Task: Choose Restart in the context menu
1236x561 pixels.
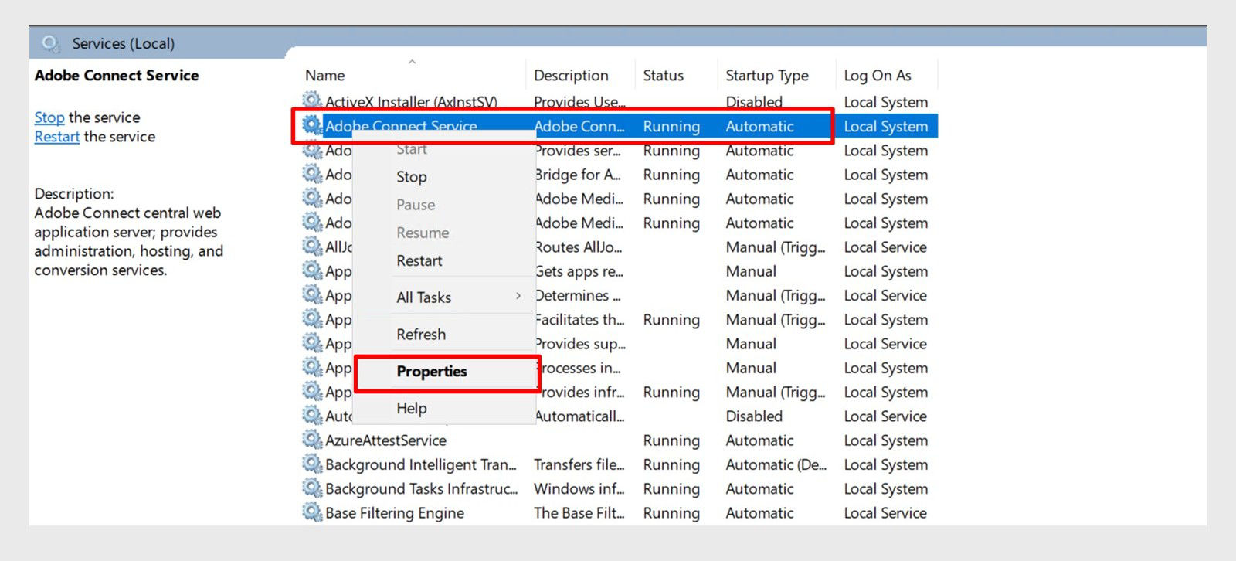Action: (419, 260)
